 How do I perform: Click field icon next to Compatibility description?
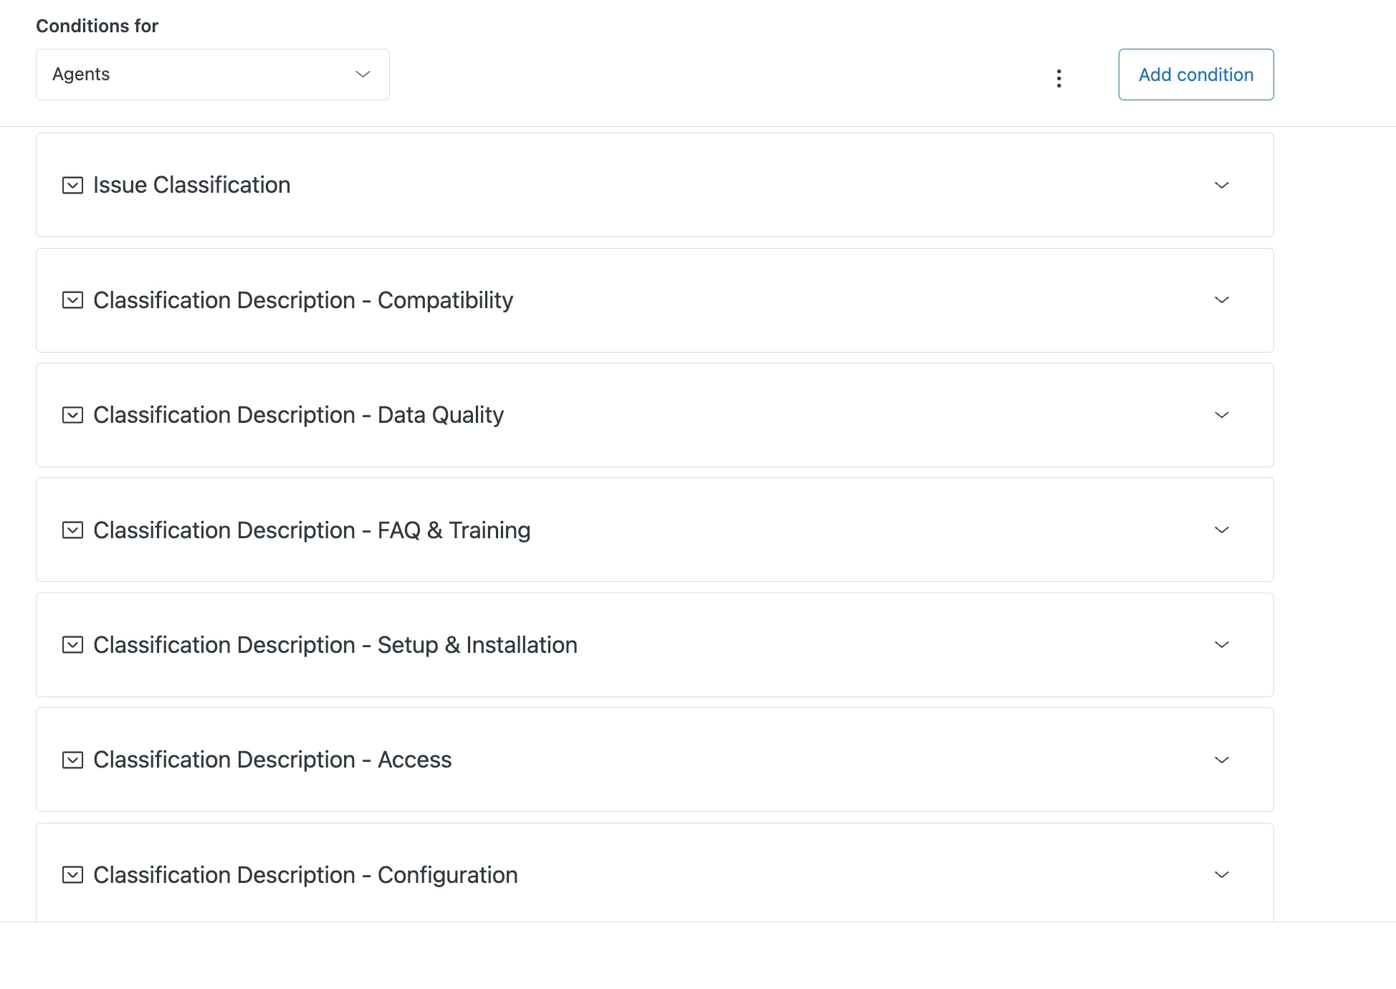[x=72, y=300]
